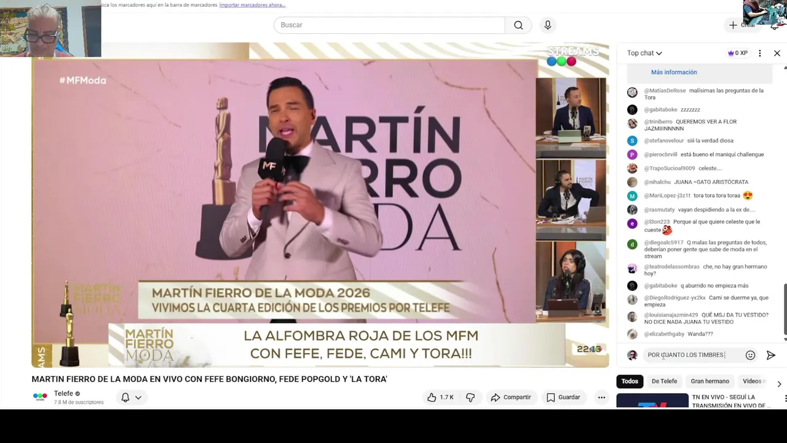Open the Telefe channel name link
The width and height of the screenshot is (787, 443).
tap(63, 394)
